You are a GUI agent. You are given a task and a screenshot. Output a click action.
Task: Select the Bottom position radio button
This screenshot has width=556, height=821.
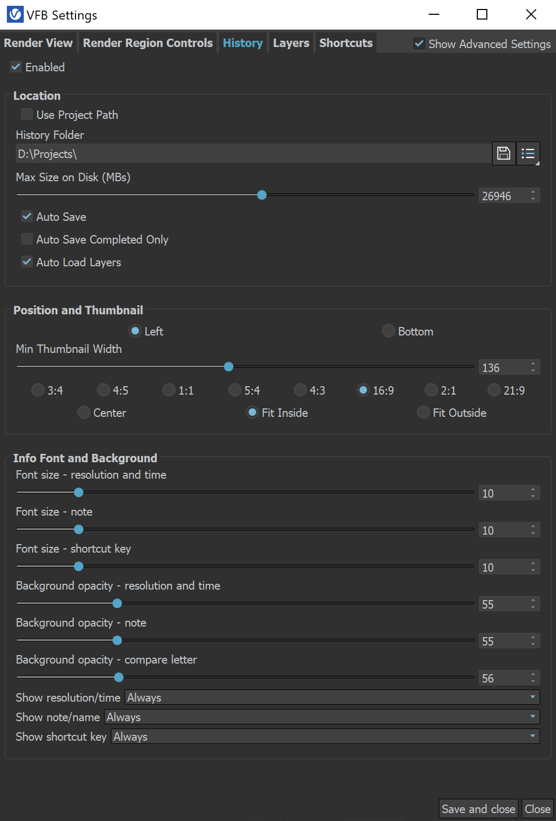pyautogui.click(x=389, y=331)
